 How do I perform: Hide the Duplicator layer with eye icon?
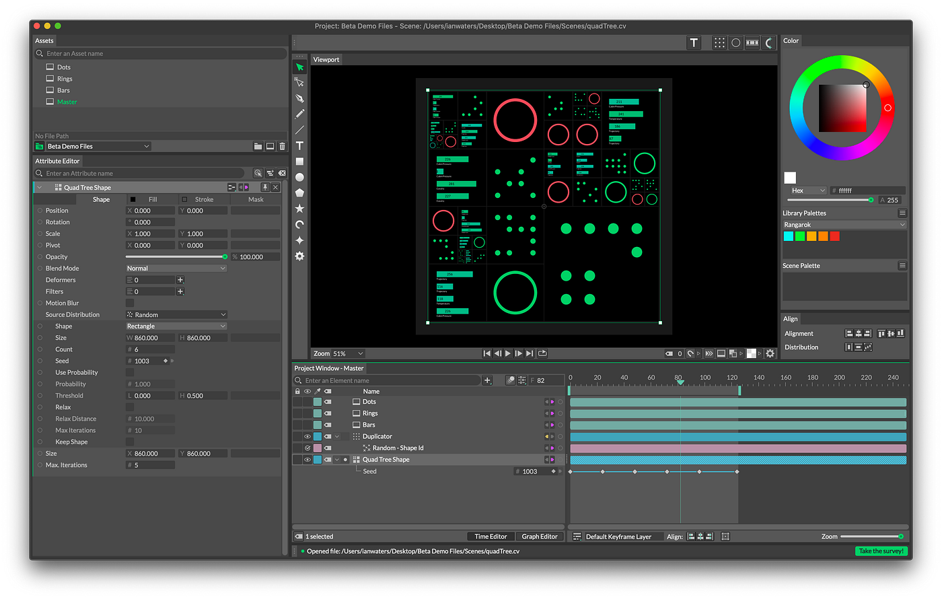click(307, 436)
